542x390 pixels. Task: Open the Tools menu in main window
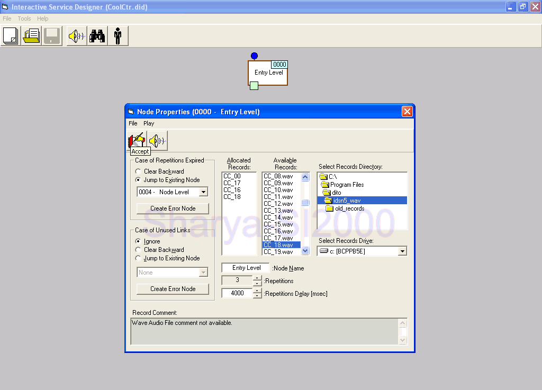pyautogui.click(x=24, y=19)
